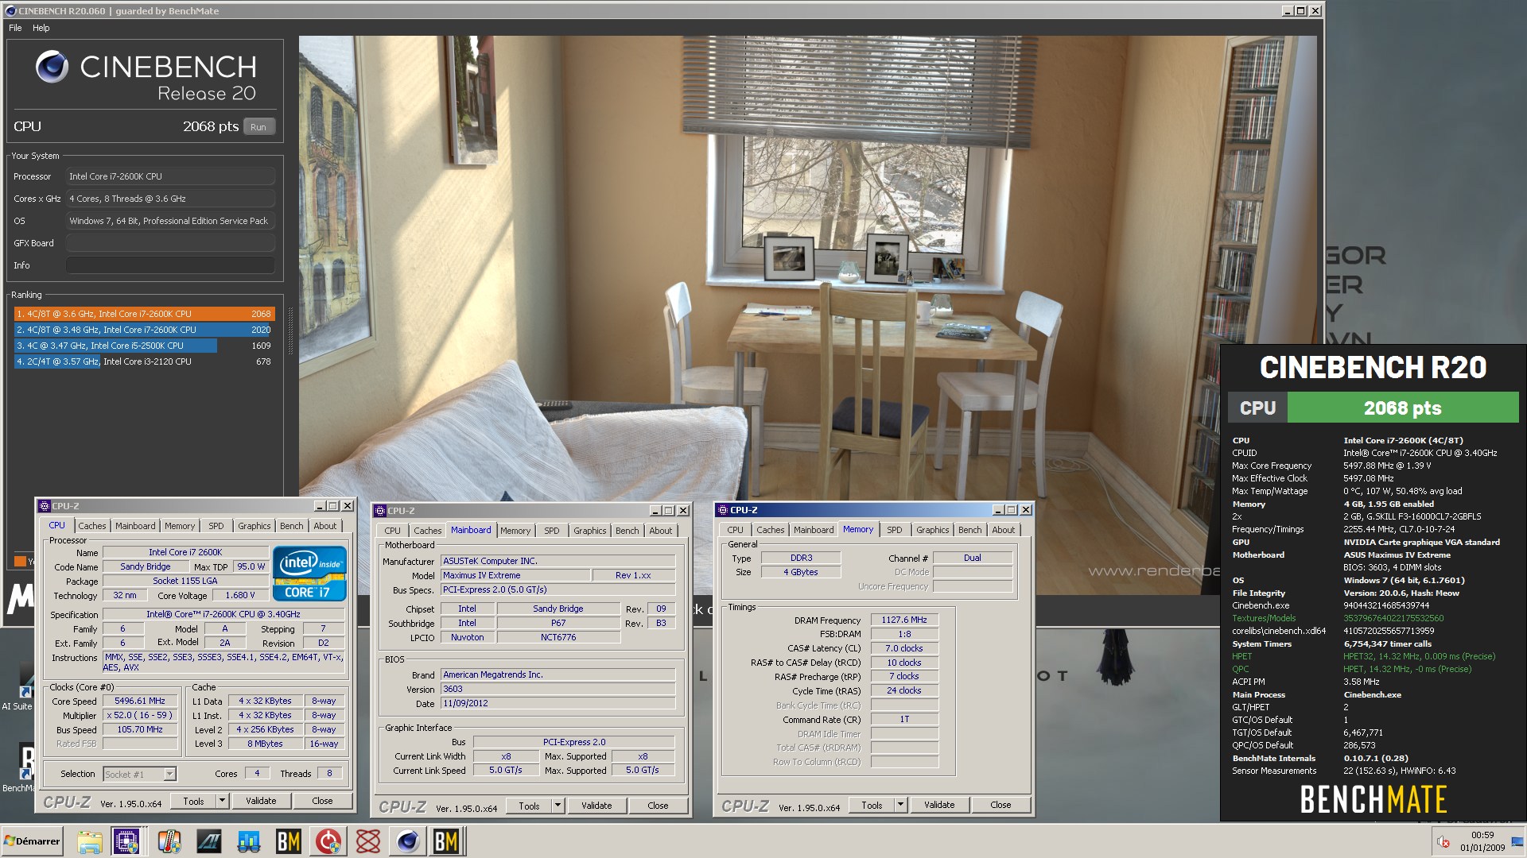This screenshot has height=858, width=1527.
Task: Switch to CPU tab in middle CPU-Z window
Action: click(x=392, y=531)
